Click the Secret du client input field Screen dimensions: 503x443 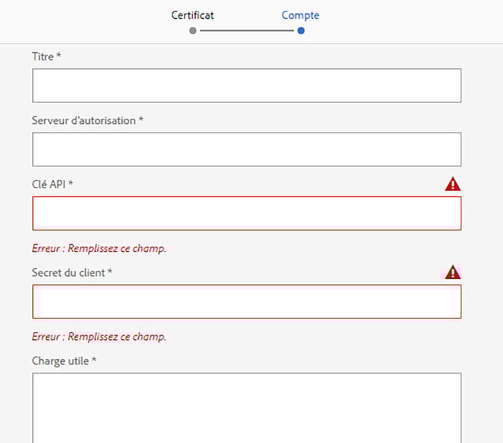[x=247, y=302]
